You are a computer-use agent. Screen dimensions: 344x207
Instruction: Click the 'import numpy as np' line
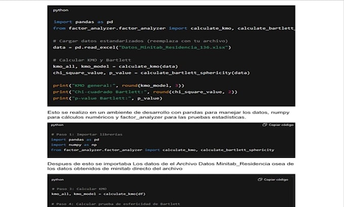[x=74, y=145]
